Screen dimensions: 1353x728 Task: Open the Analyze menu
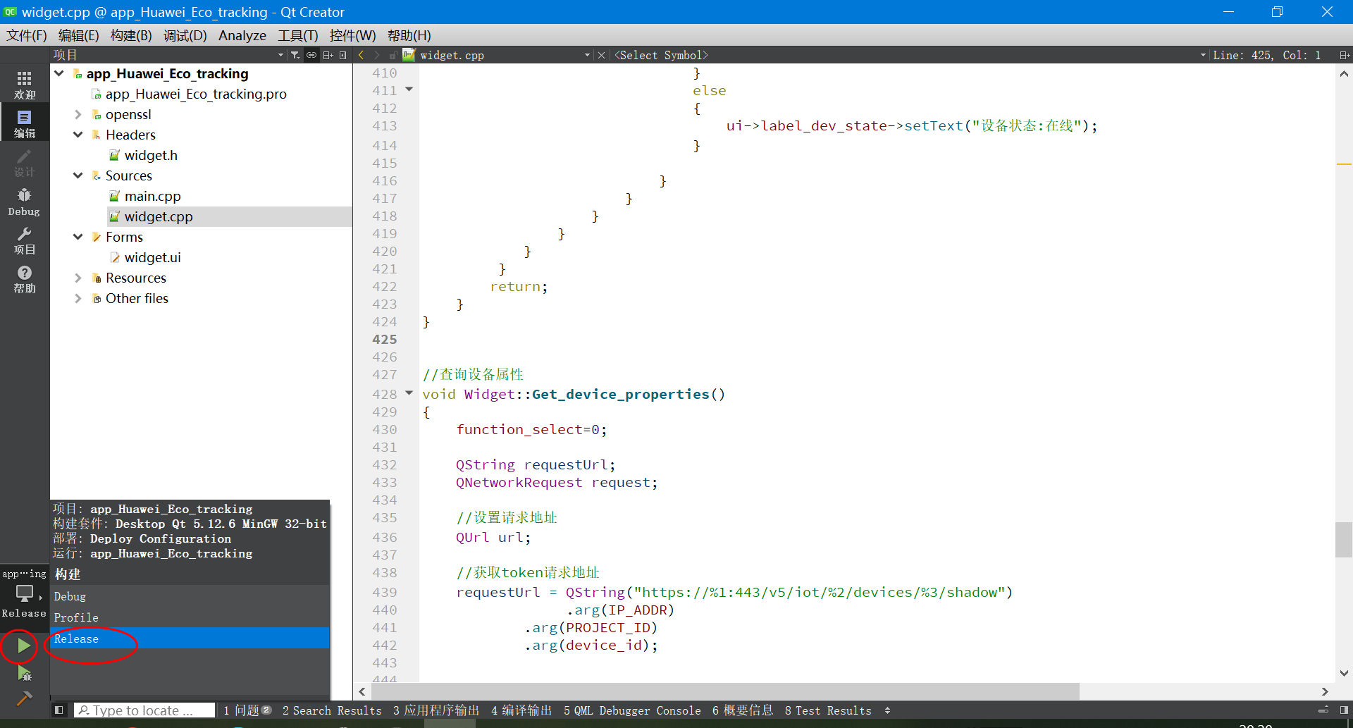(242, 35)
